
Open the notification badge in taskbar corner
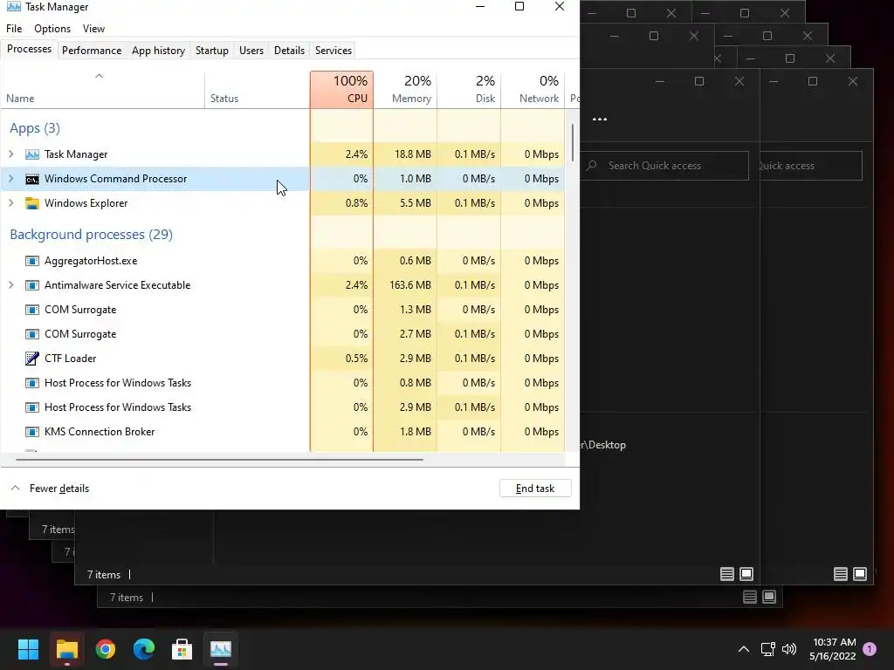870,649
